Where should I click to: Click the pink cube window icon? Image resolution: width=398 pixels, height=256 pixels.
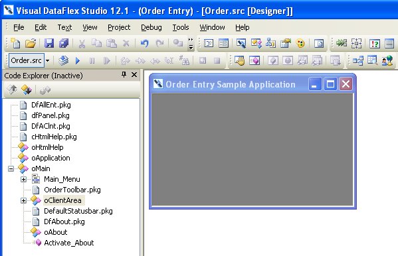click(254, 60)
